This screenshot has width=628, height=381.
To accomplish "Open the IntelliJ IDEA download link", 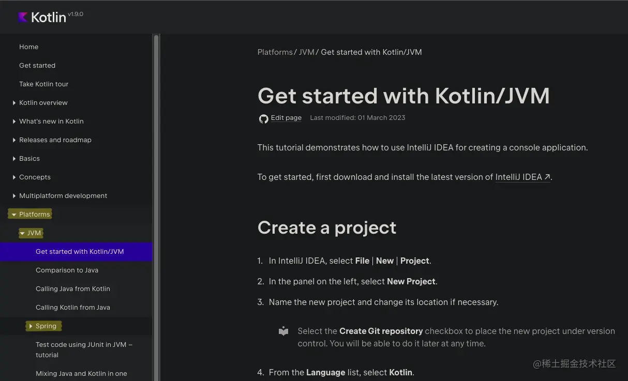I will [x=518, y=177].
